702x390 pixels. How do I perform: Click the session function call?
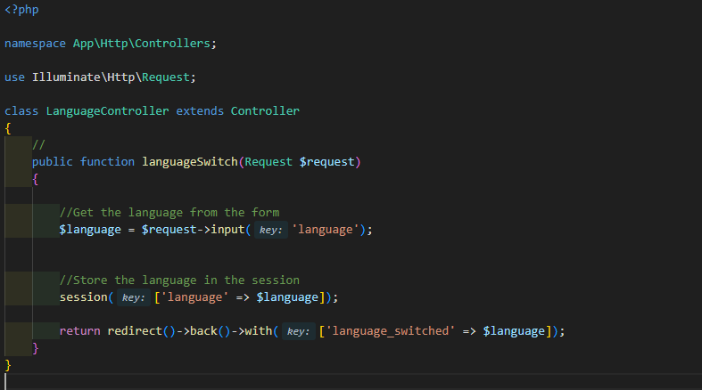[x=83, y=297]
